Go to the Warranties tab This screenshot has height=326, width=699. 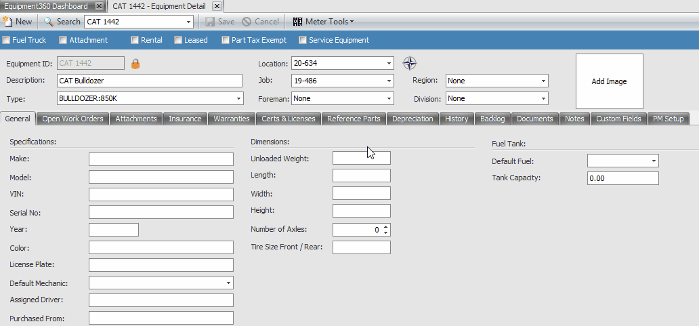point(232,119)
